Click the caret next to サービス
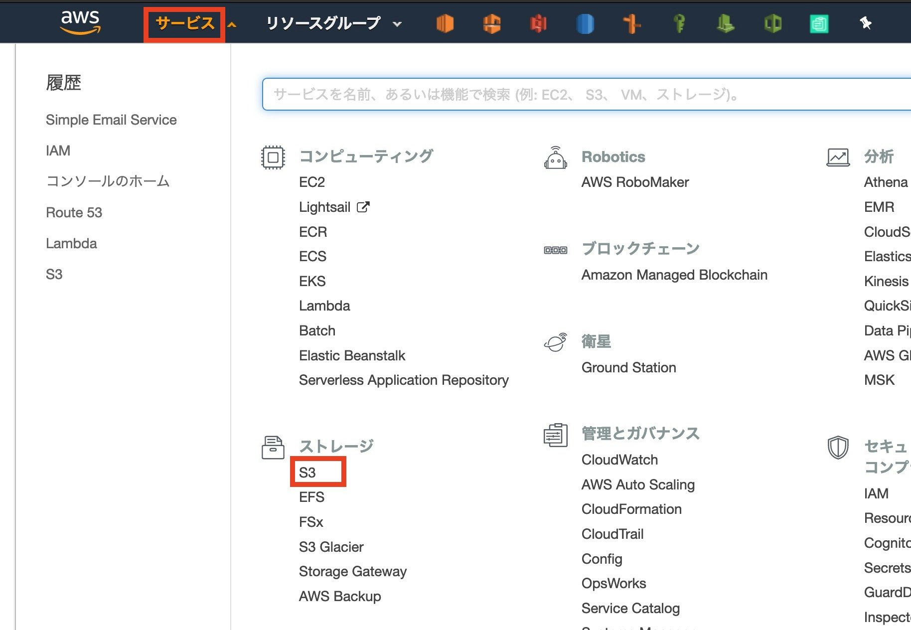This screenshot has height=630, width=911. (232, 24)
